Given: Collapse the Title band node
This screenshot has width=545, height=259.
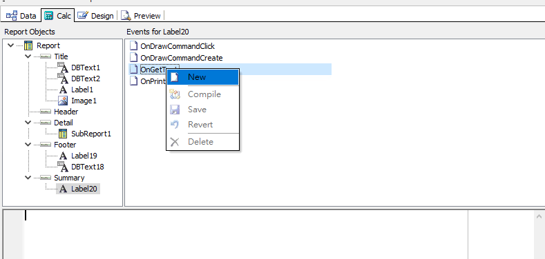Looking at the screenshot, I should (28, 56).
